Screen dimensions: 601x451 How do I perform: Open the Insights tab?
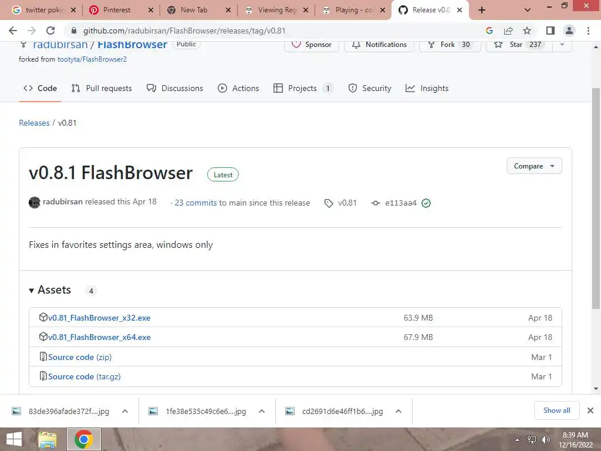coord(427,88)
